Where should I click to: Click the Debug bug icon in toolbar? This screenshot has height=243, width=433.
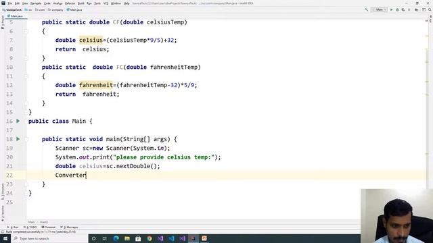[397, 9]
